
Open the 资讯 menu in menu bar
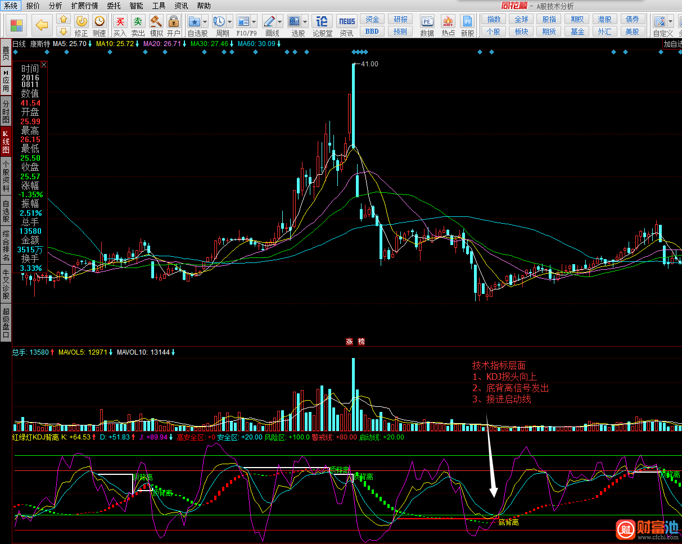point(181,6)
